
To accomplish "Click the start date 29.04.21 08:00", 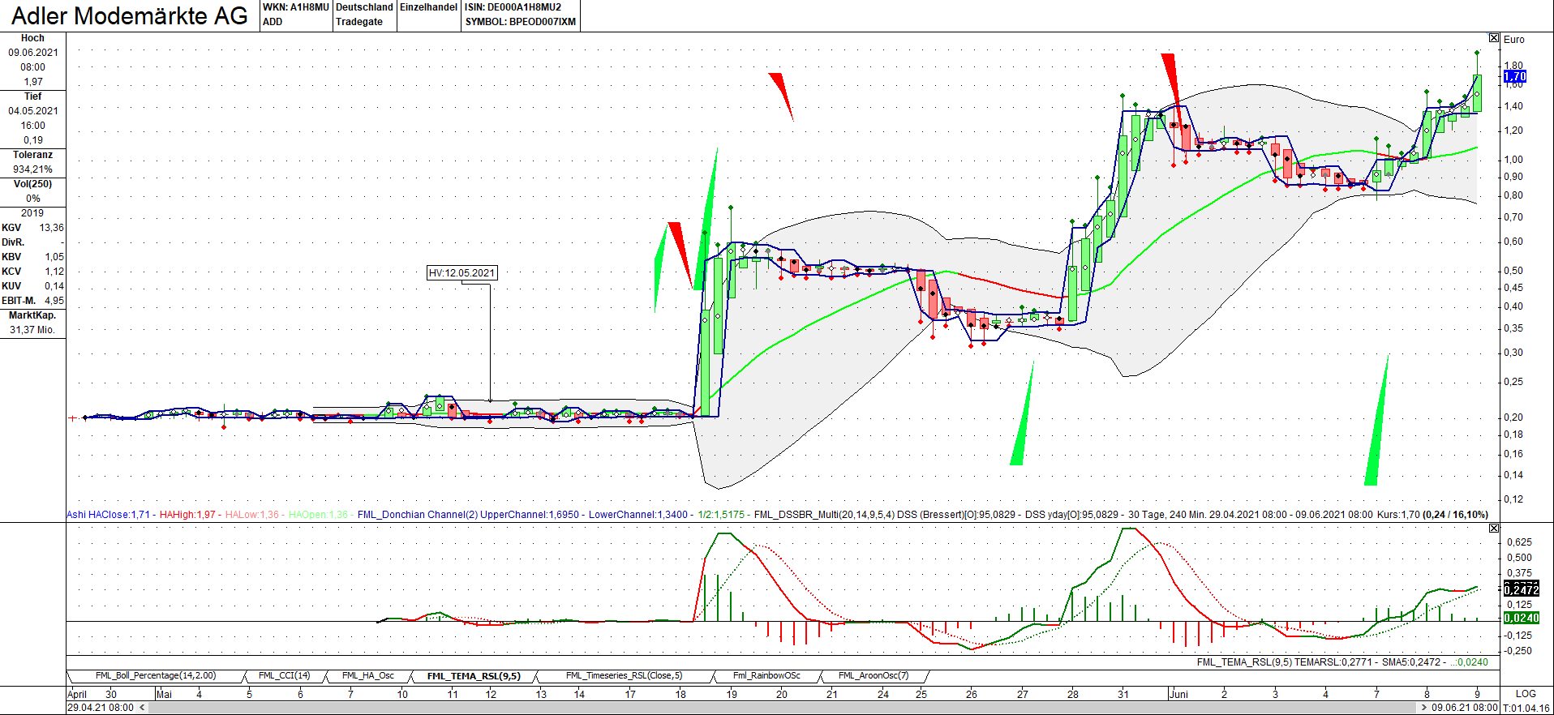I will tap(101, 708).
